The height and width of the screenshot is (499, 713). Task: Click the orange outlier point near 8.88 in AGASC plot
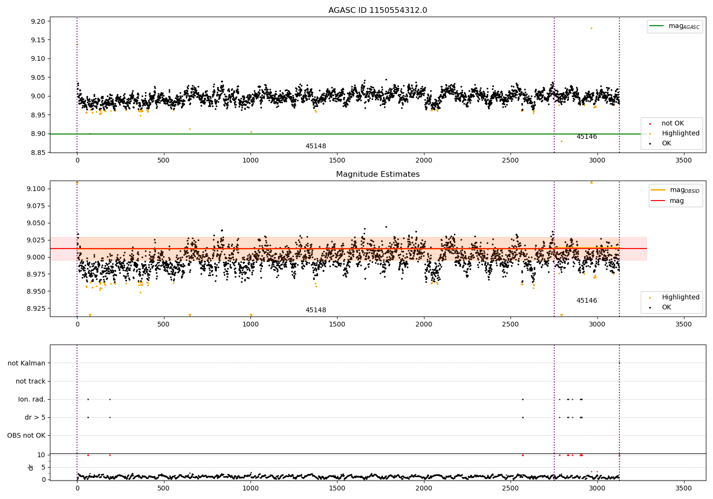click(x=561, y=141)
